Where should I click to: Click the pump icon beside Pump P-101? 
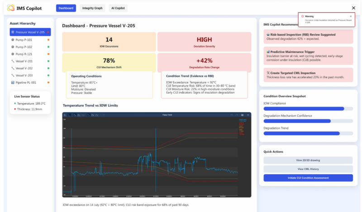tap(12, 40)
